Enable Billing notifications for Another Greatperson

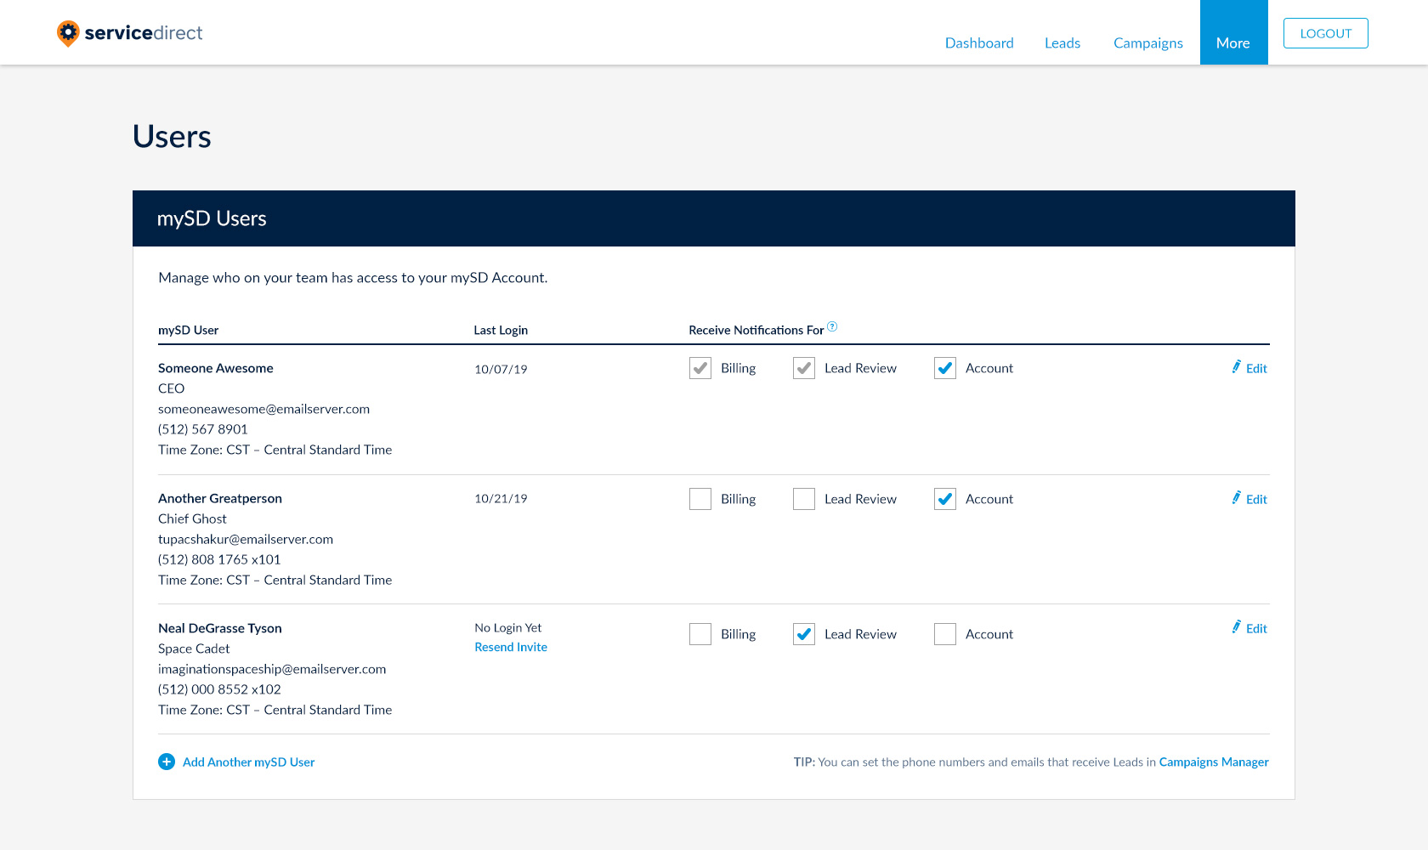pos(700,499)
